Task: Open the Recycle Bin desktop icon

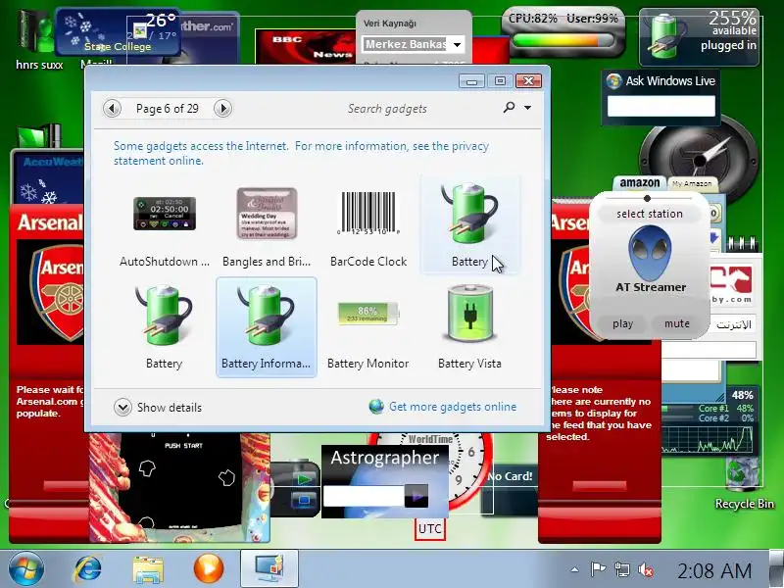Action: tap(744, 482)
